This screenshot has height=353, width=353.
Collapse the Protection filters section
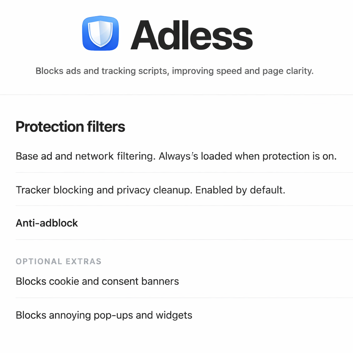(70, 127)
